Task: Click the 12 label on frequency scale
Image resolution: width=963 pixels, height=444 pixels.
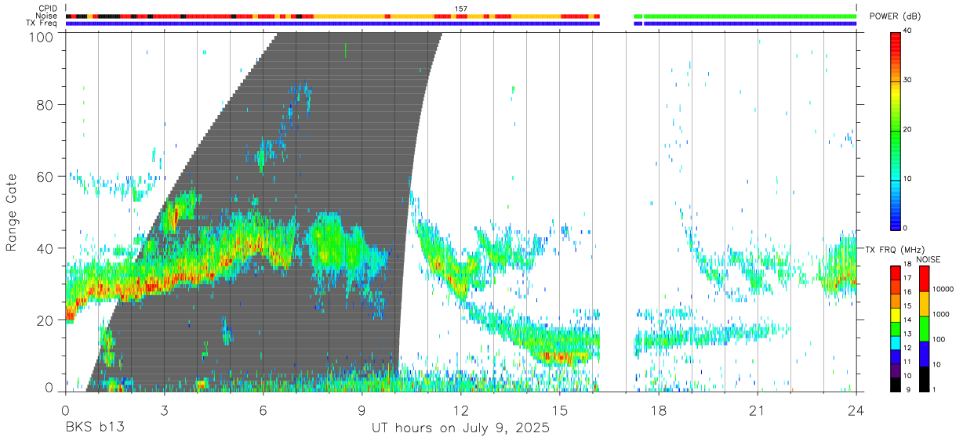Action: click(x=907, y=348)
